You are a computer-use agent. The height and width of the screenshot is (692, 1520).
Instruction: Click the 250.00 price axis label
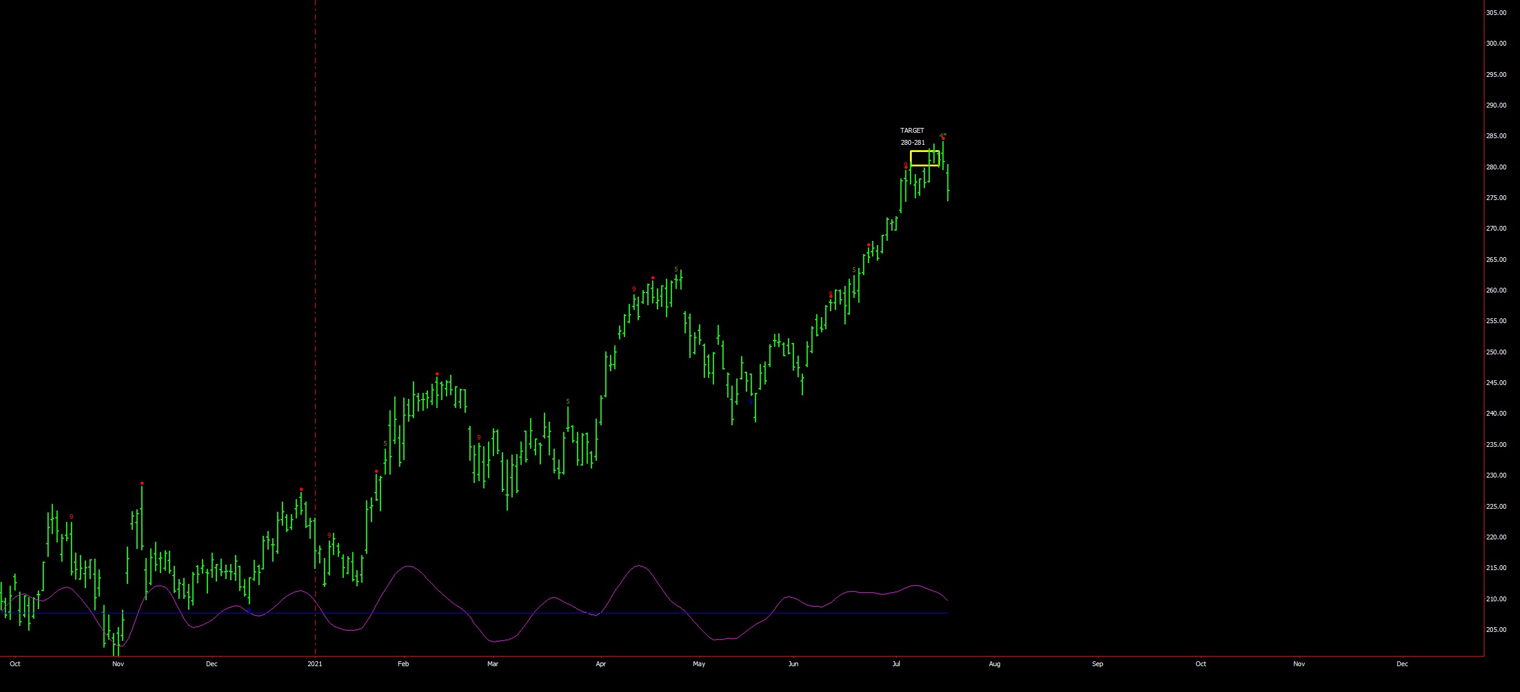click(x=1496, y=352)
